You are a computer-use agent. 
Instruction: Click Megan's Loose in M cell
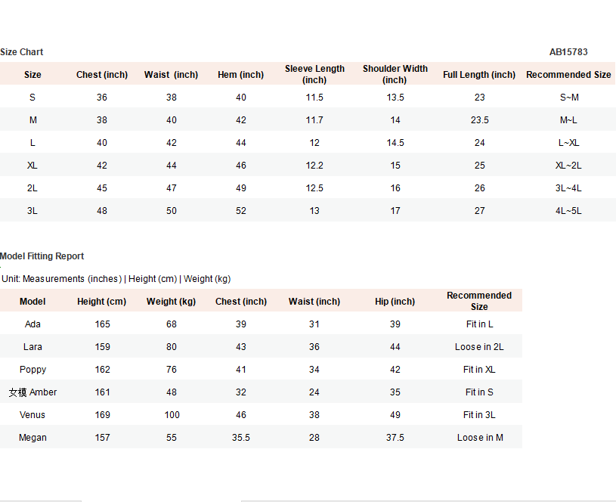pos(479,438)
